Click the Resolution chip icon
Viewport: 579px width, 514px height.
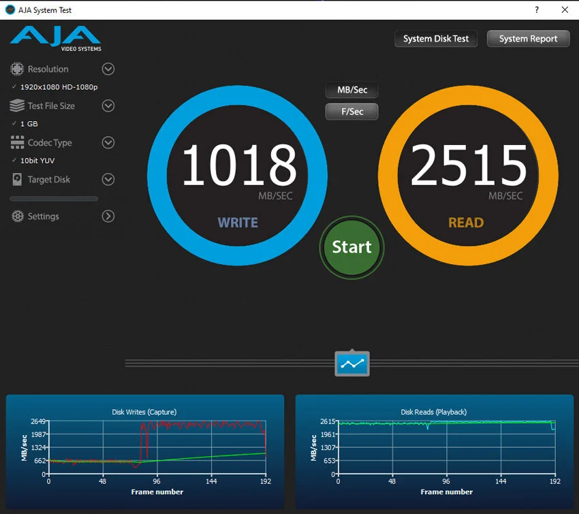16,69
